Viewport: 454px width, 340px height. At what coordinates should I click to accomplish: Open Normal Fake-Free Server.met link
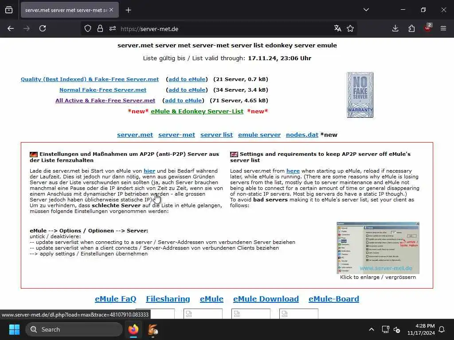click(103, 90)
